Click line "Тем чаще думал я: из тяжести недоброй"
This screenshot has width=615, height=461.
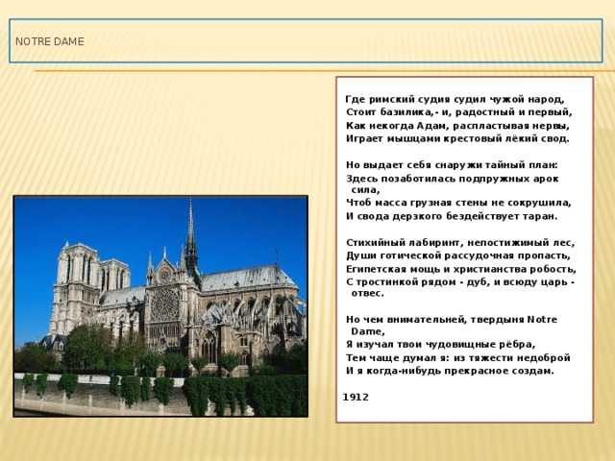pyautogui.click(x=458, y=358)
